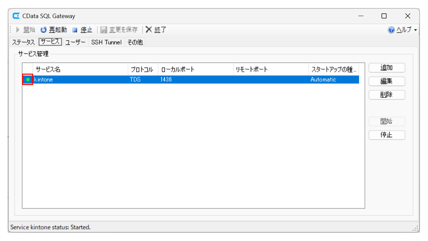Click the greyed 開始 start toolbar item

tap(25, 30)
